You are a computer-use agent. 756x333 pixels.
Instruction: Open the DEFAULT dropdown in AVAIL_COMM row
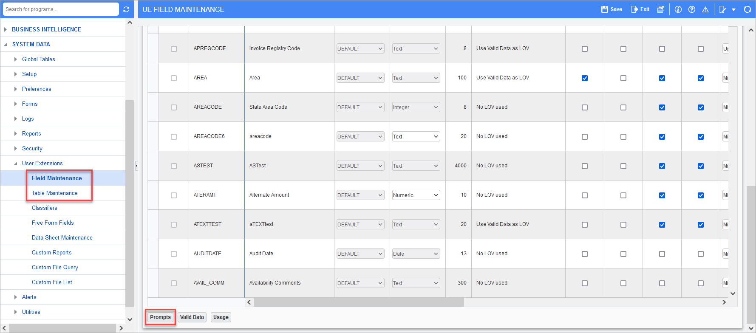[x=360, y=283]
